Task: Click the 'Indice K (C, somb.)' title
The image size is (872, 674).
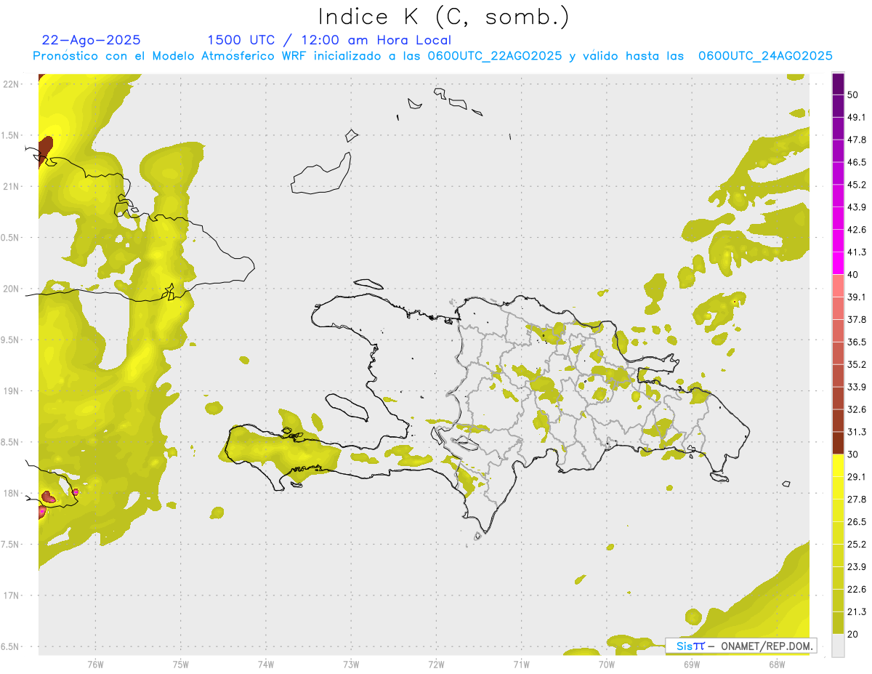Action: pyautogui.click(x=444, y=17)
